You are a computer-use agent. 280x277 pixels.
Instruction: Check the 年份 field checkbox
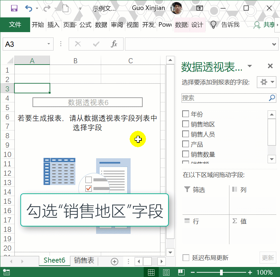pyautogui.click(x=186, y=114)
